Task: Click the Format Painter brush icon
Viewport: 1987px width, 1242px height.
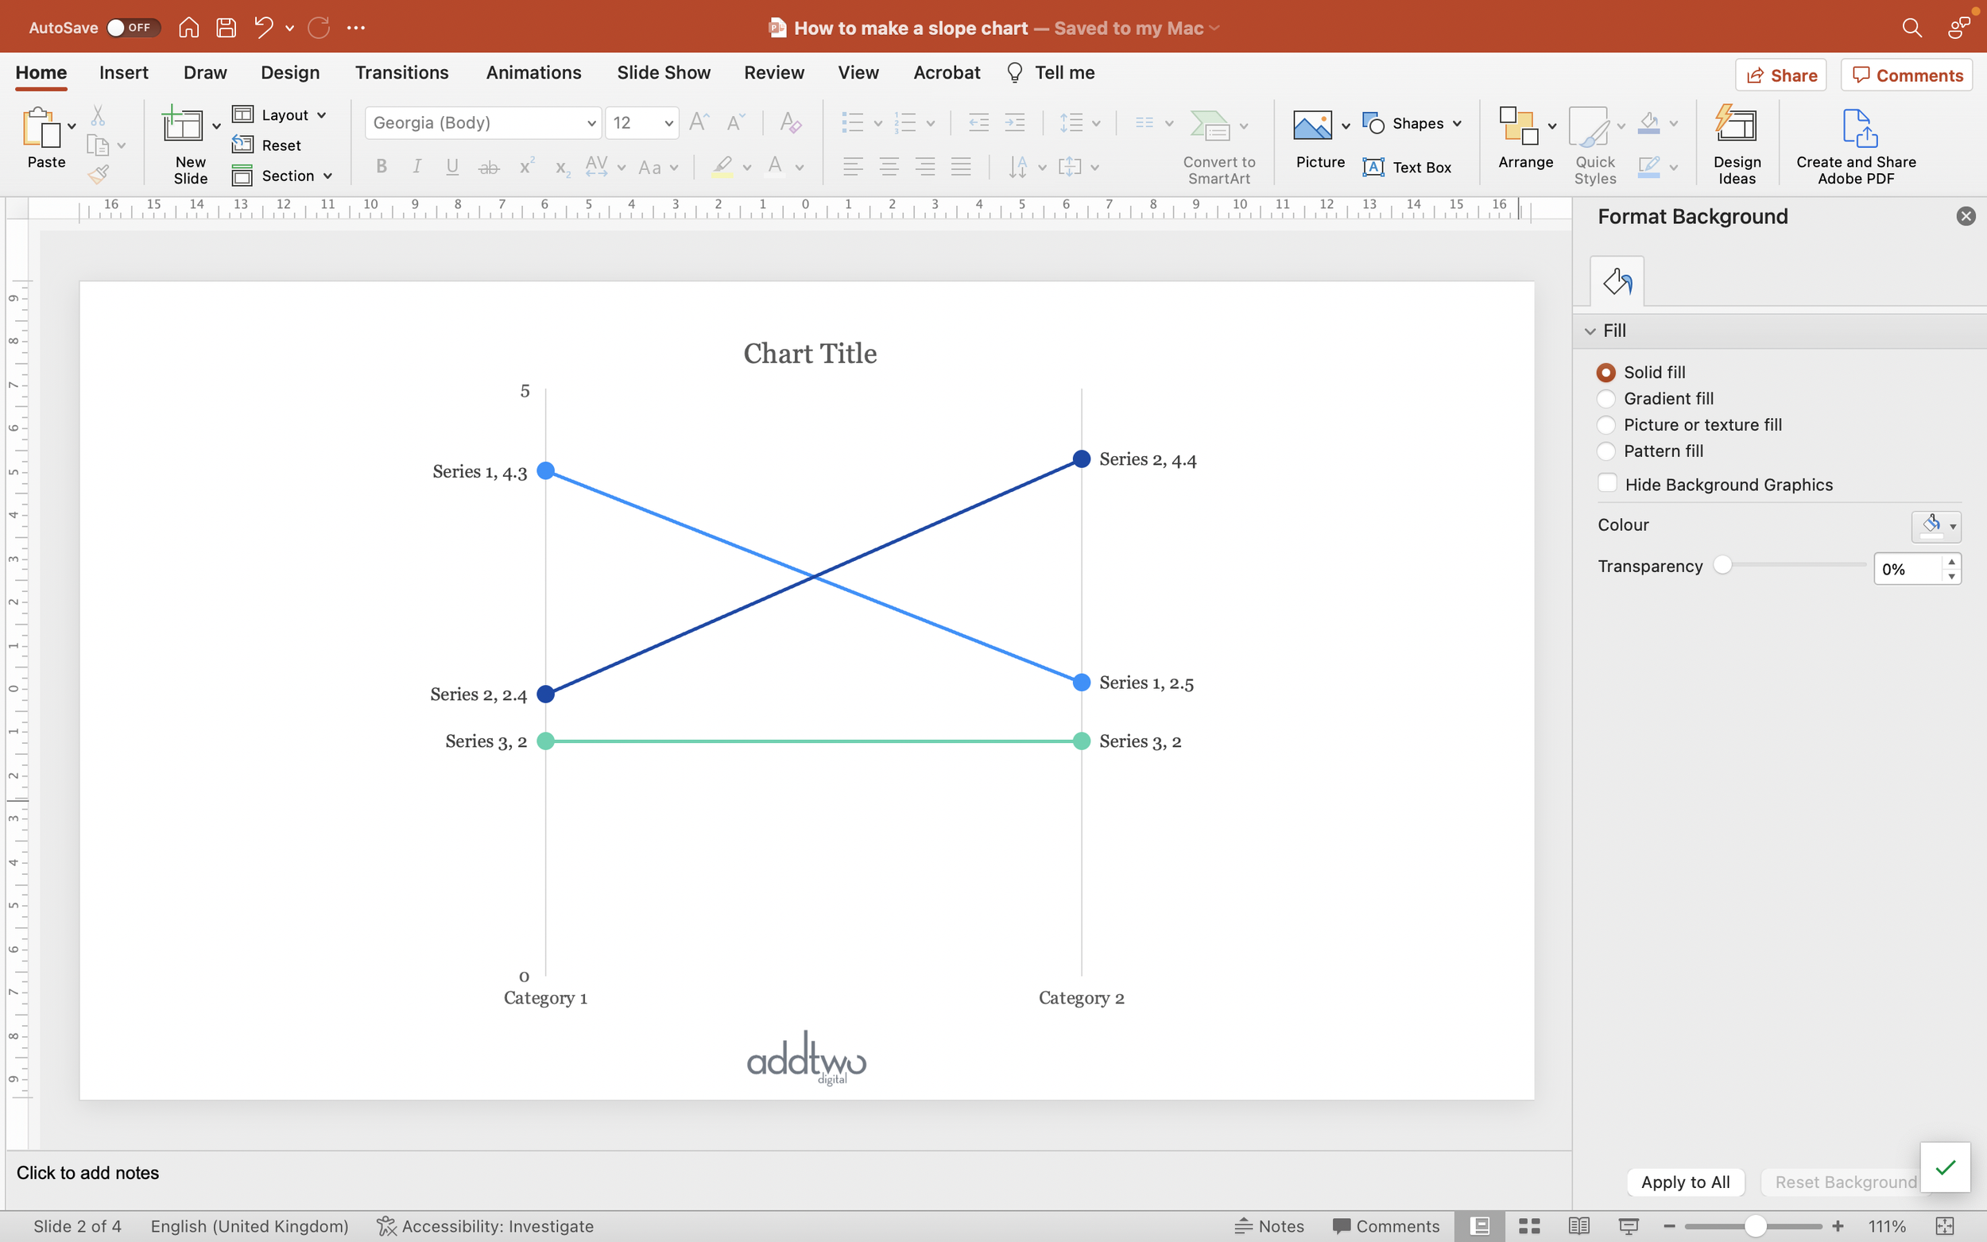Action: (x=98, y=174)
